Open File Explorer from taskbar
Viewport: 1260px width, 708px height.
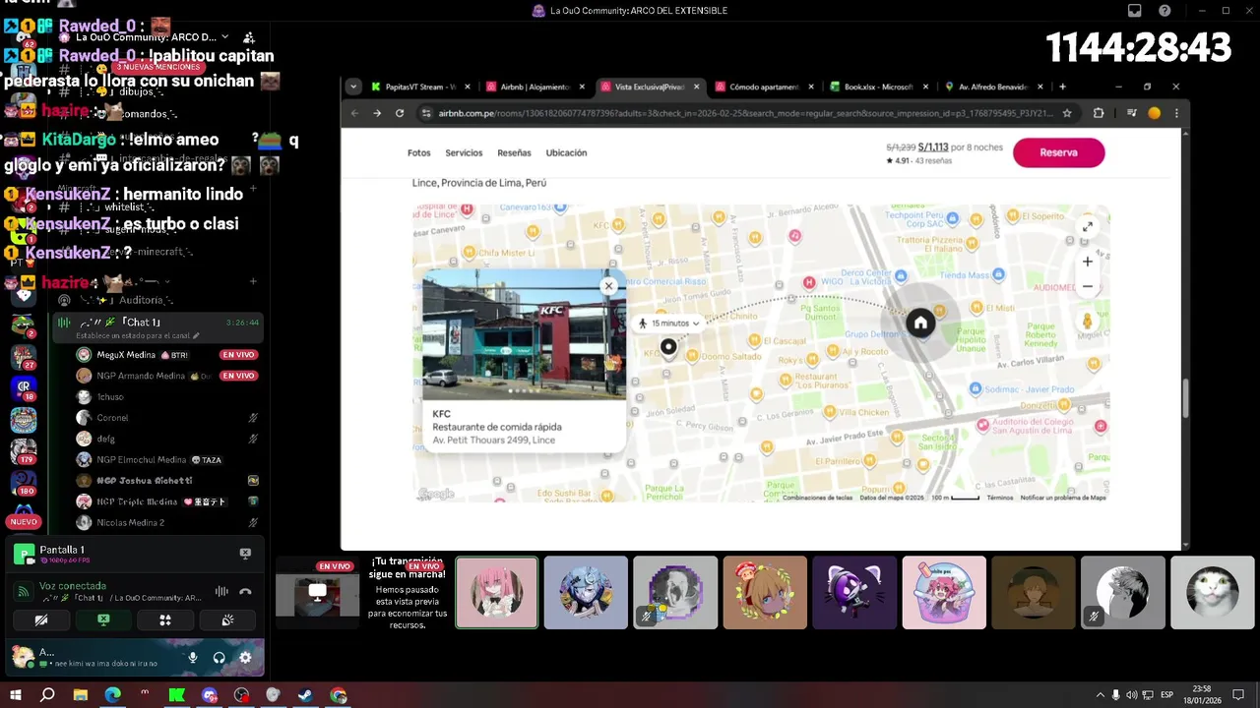tap(80, 695)
